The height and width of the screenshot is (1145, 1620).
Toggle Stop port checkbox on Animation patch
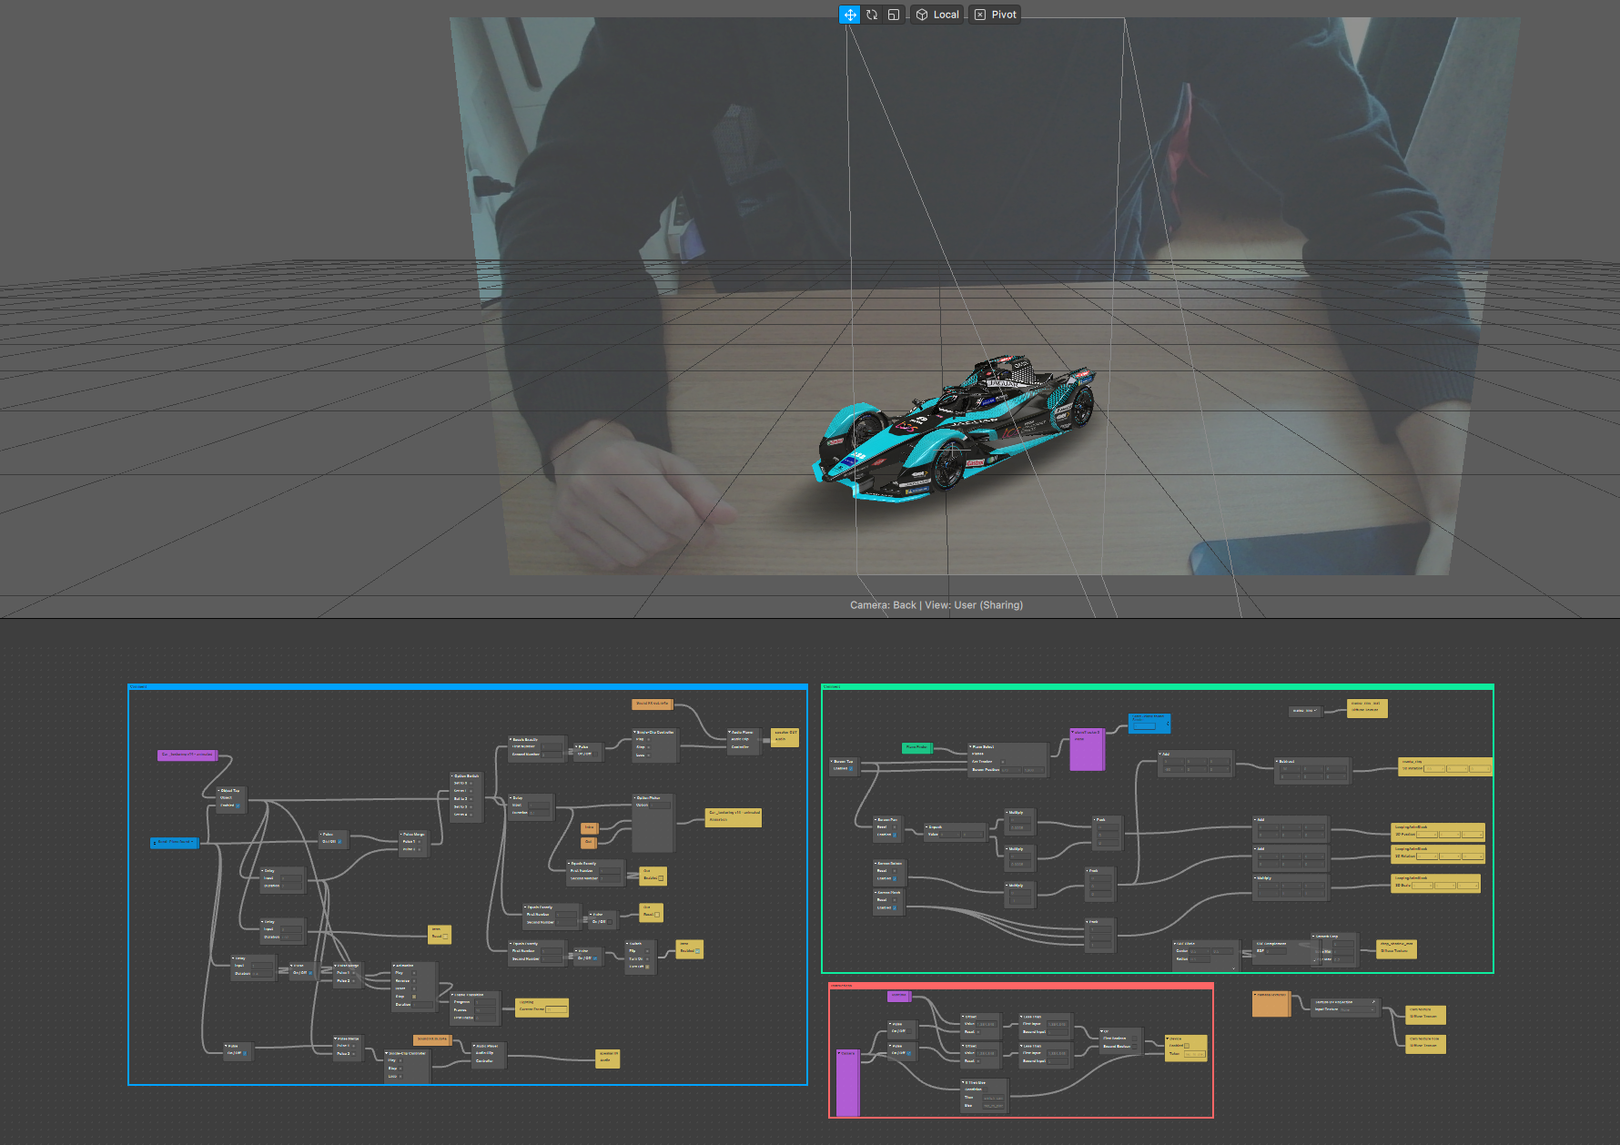[414, 997]
